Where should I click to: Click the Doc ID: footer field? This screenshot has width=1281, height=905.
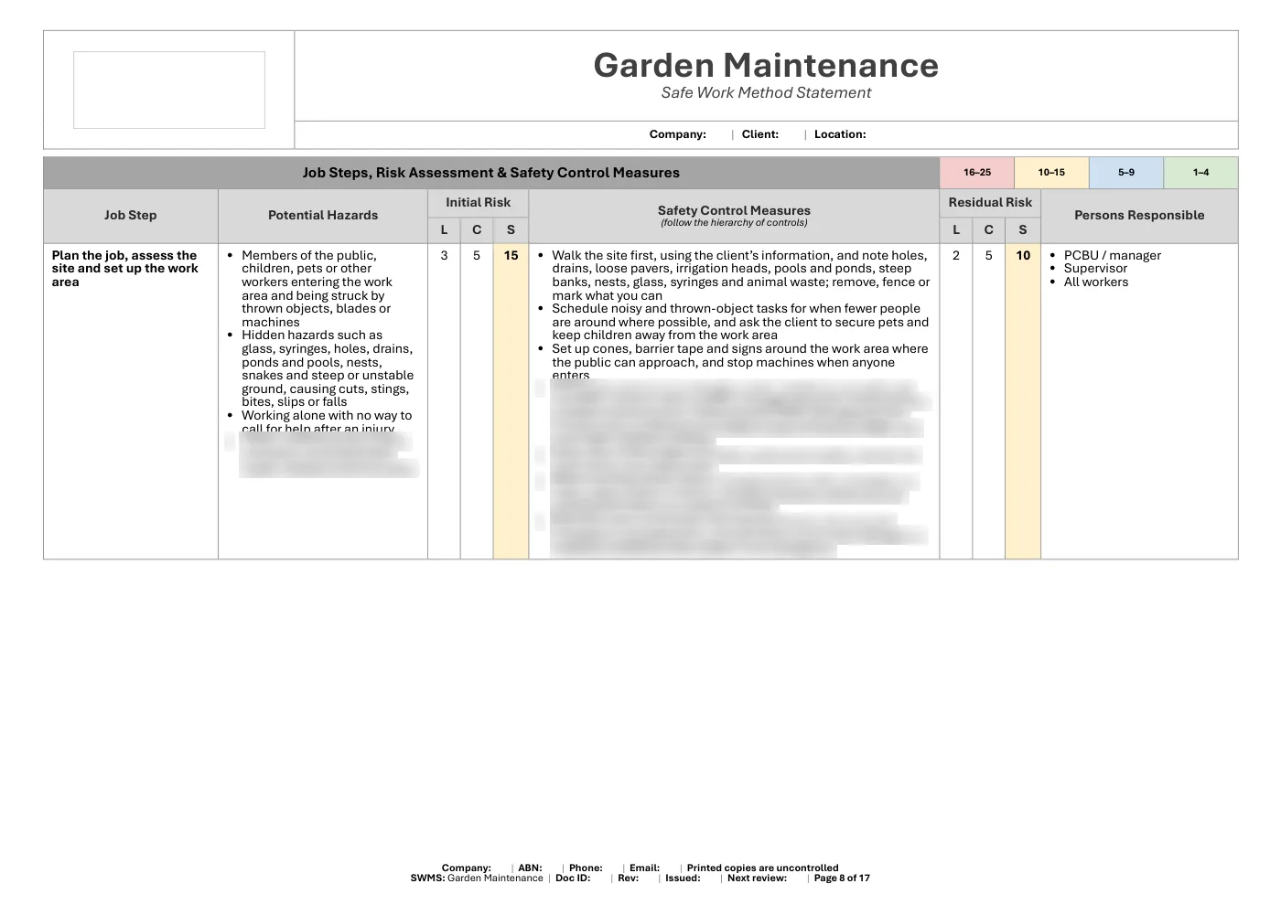[x=573, y=878]
